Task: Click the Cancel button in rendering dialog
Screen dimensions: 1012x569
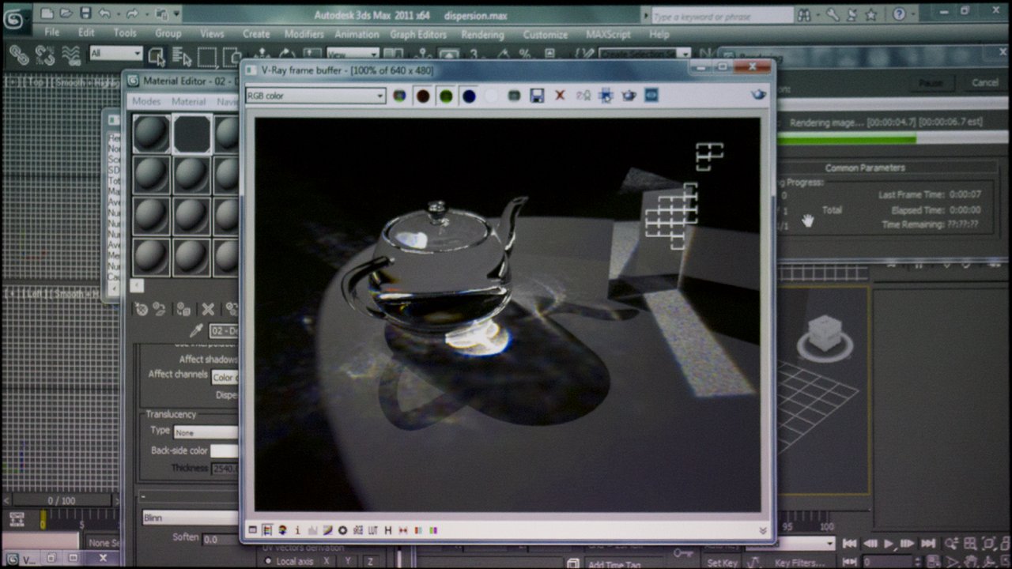Action: tap(984, 82)
